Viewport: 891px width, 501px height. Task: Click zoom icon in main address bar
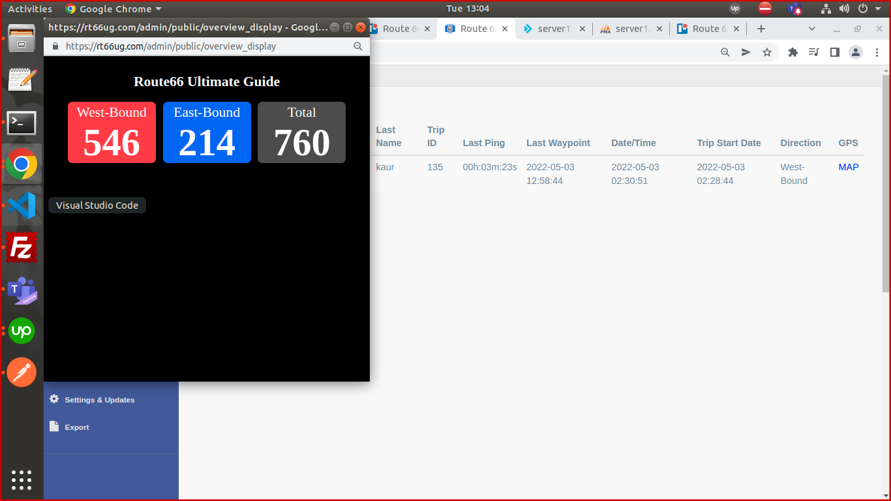(x=725, y=52)
